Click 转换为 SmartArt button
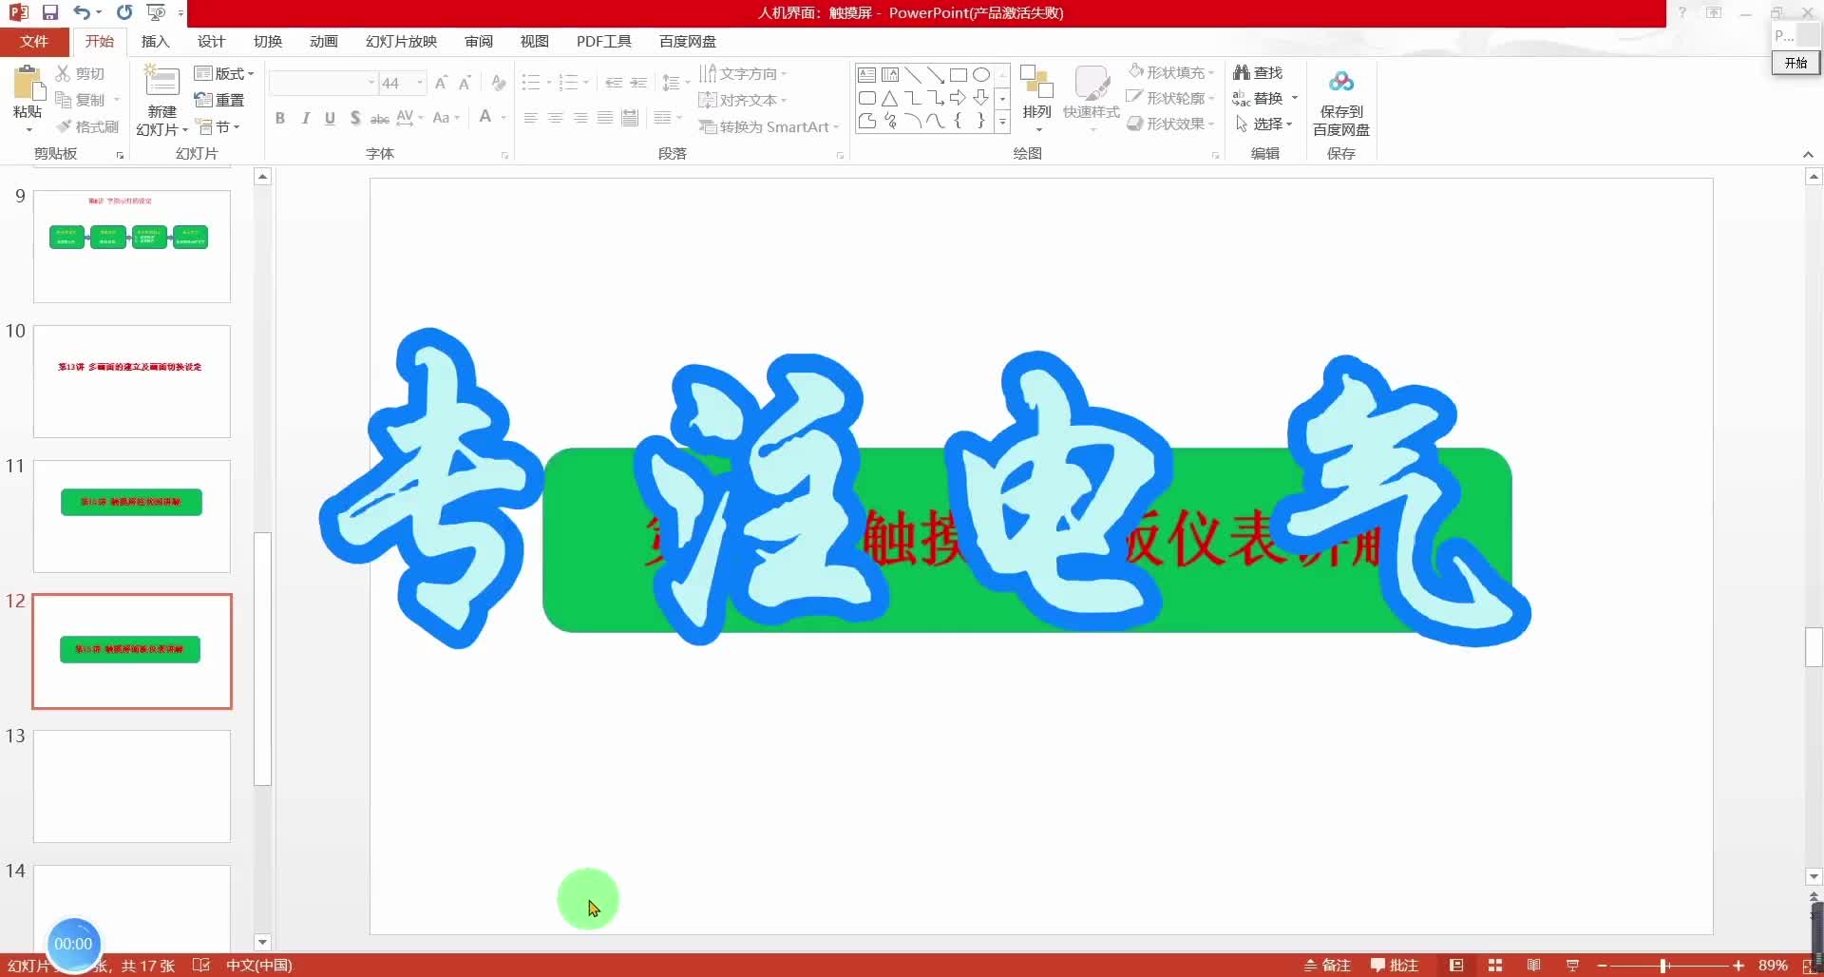Image resolution: width=1824 pixels, height=977 pixels. pyautogui.click(x=769, y=126)
